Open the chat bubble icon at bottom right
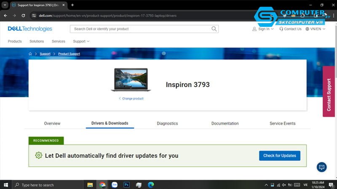The height and width of the screenshot is (189, 337). 322,167
